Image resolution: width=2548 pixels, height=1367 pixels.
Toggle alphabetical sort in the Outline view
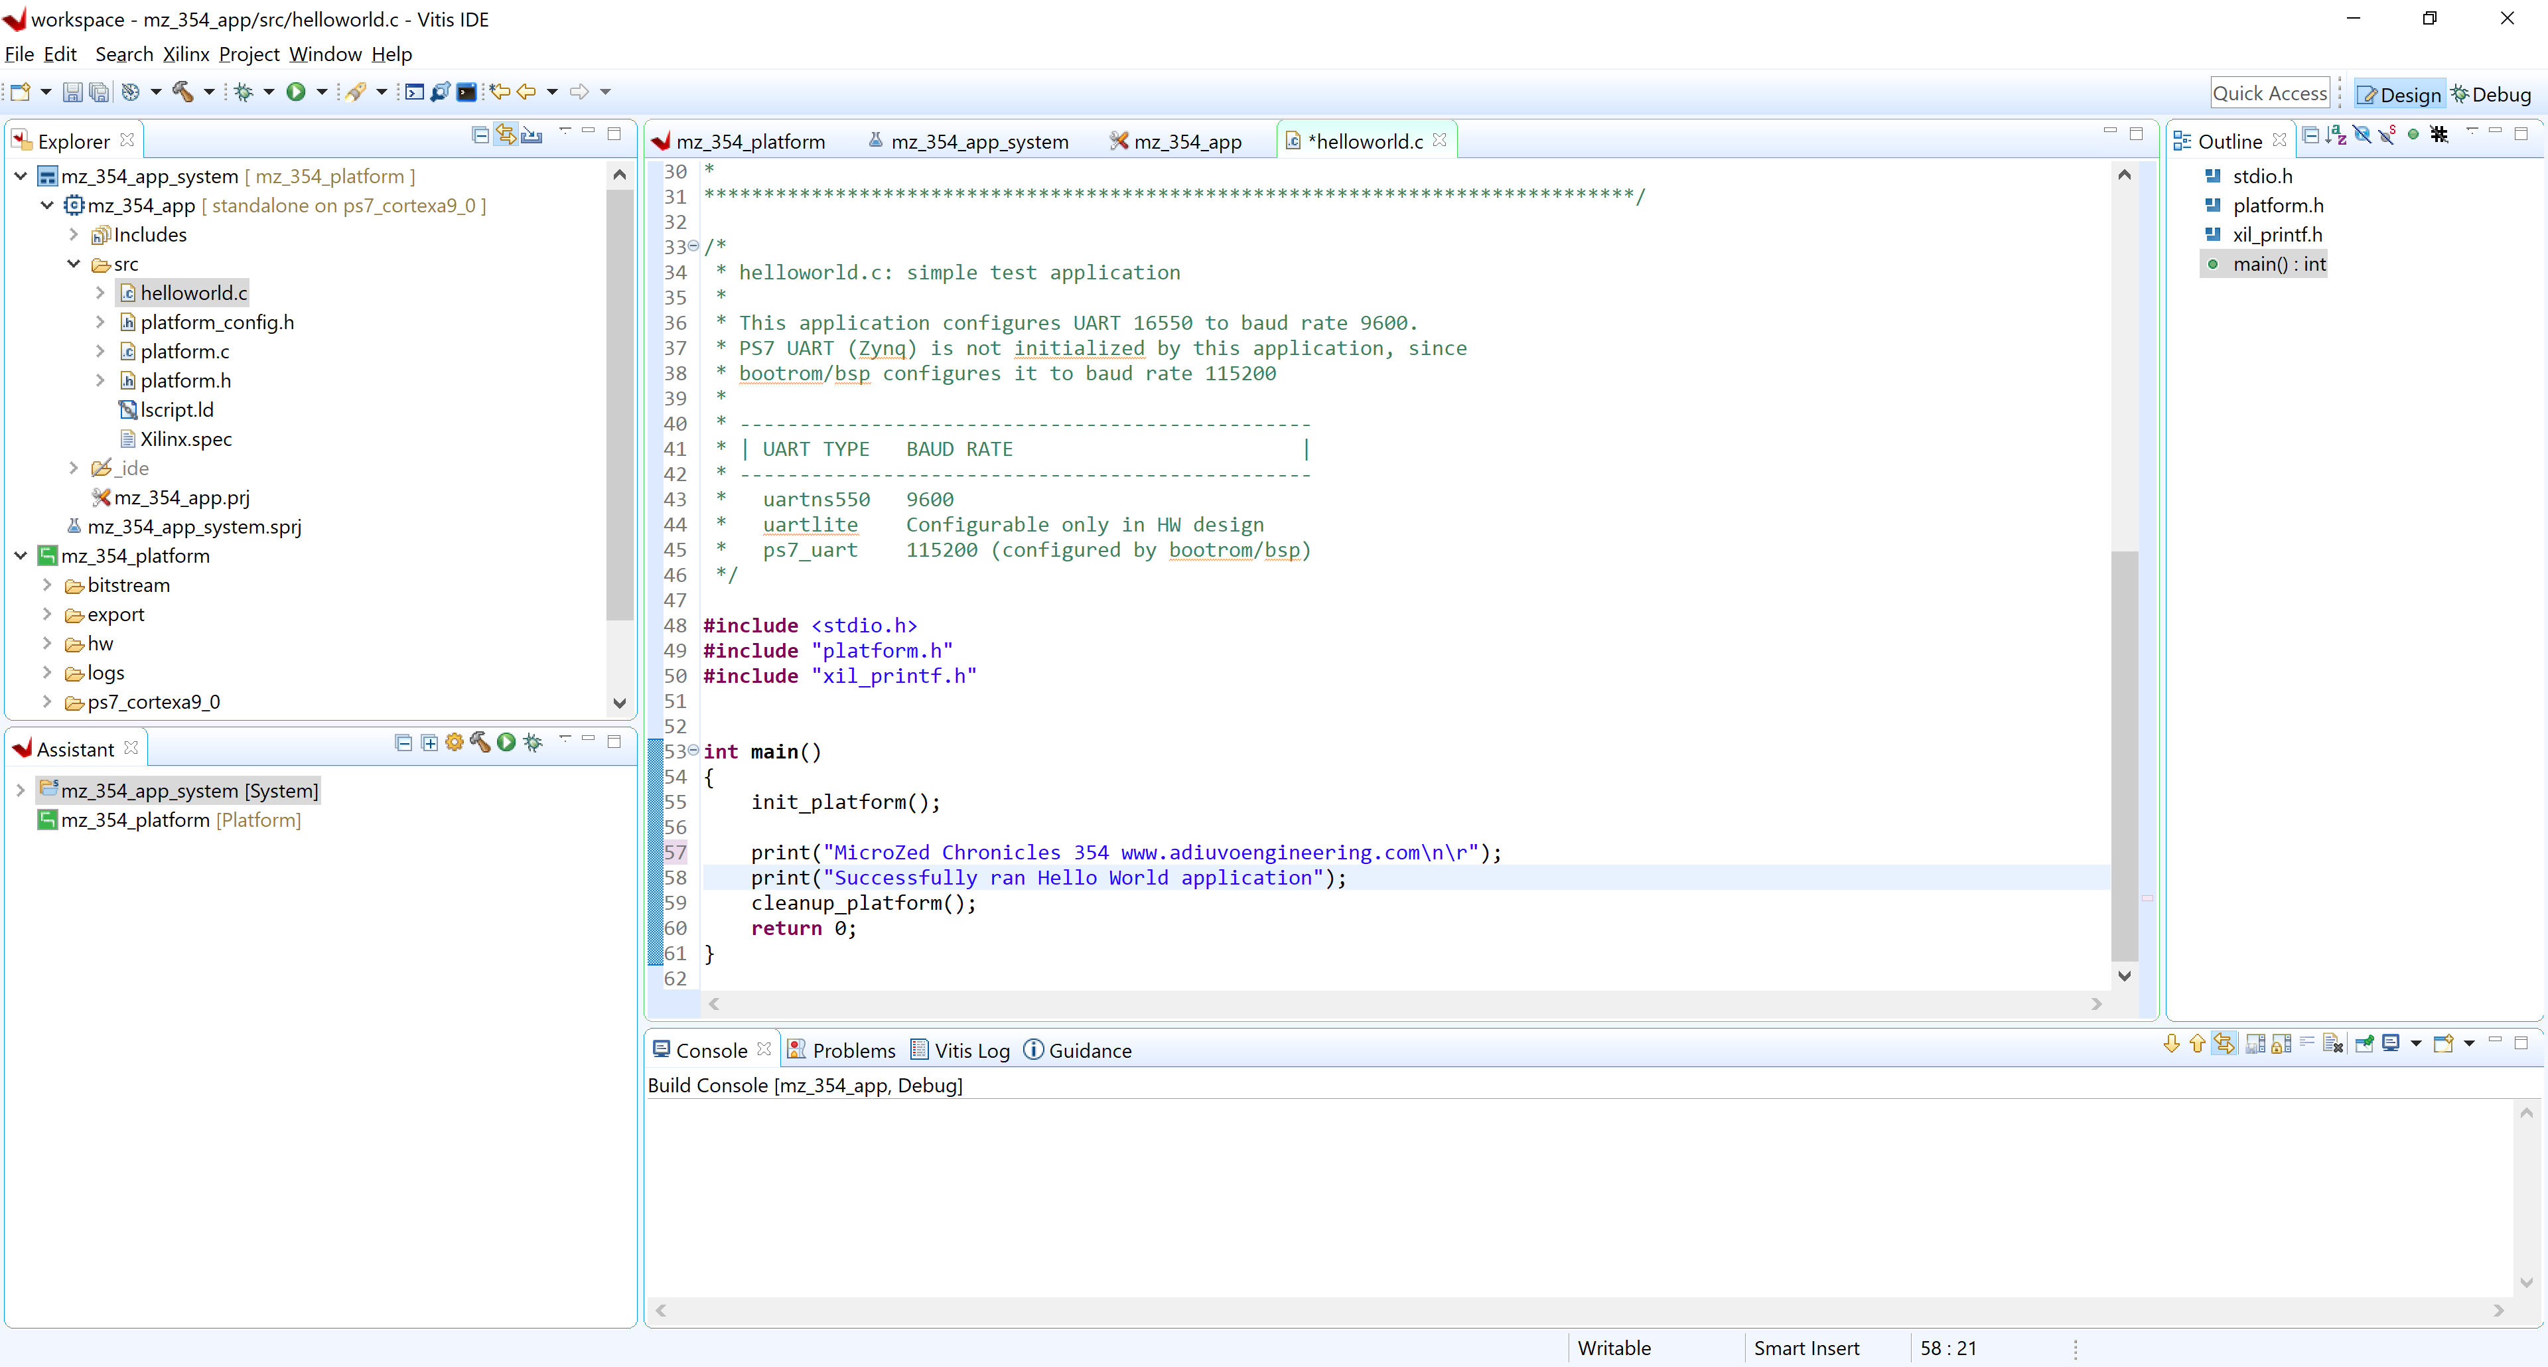click(x=2336, y=135)
